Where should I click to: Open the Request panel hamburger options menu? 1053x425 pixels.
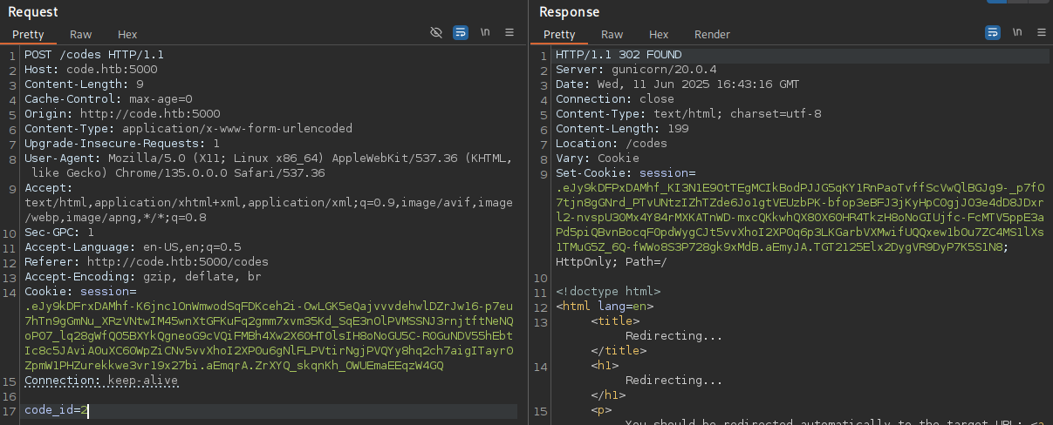click(x=509, y=33)
